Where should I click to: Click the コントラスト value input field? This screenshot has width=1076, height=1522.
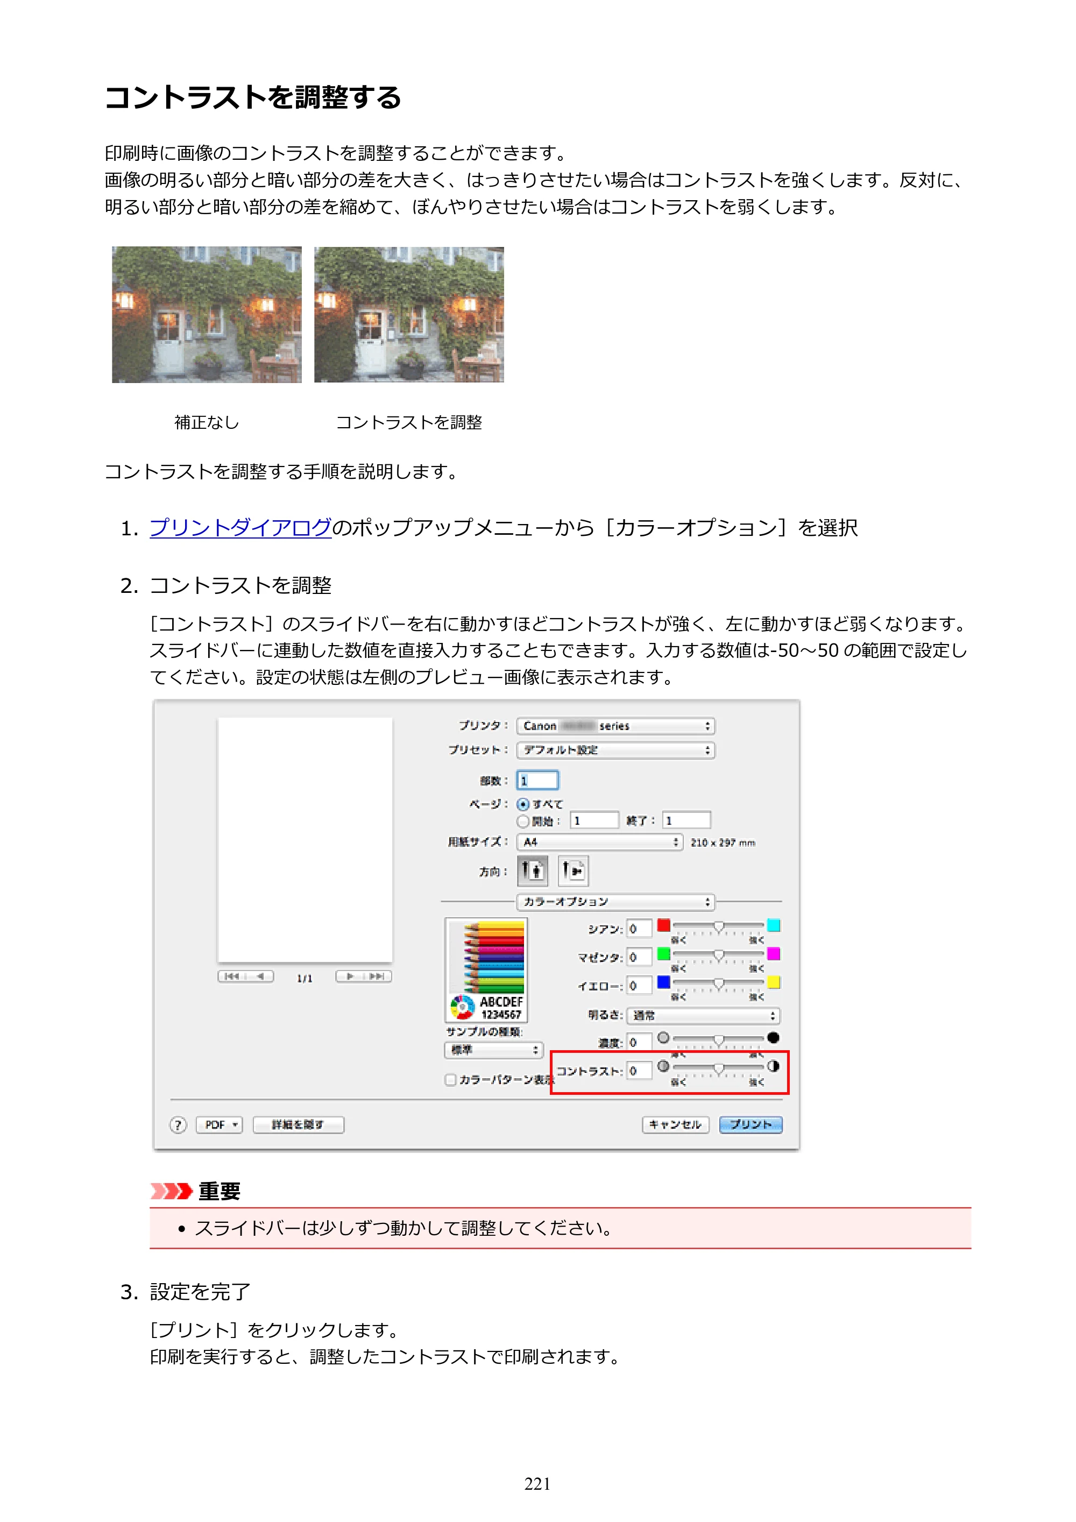point(639,1071)
